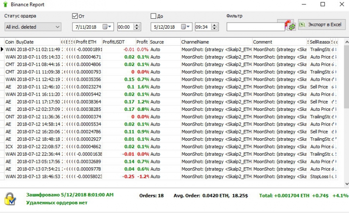
Task: Click the Экспорт в Excel button
Action: [x=322, y=24]
